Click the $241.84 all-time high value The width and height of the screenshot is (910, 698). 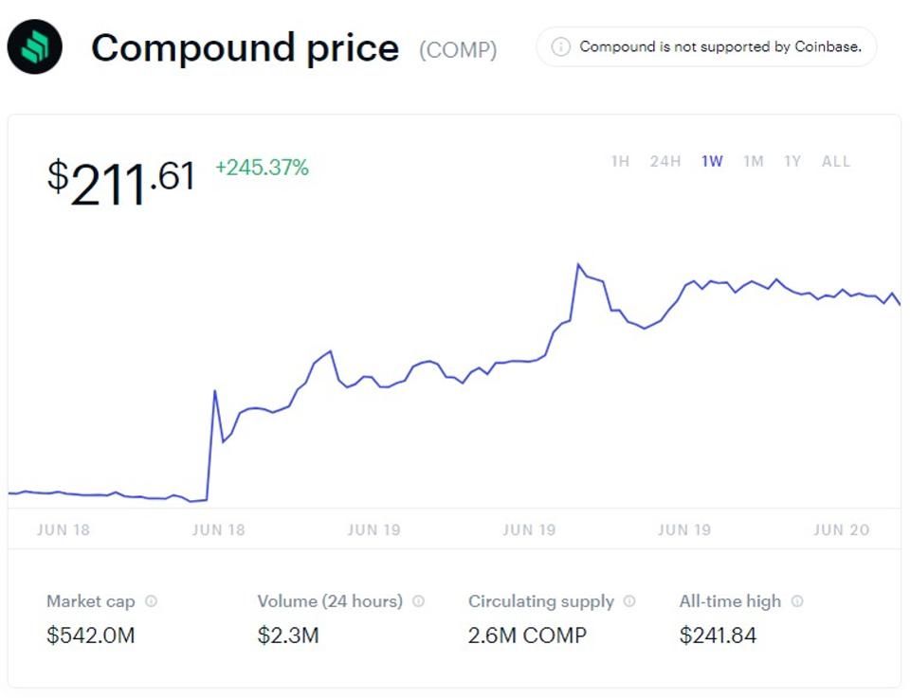coord(718,635)
